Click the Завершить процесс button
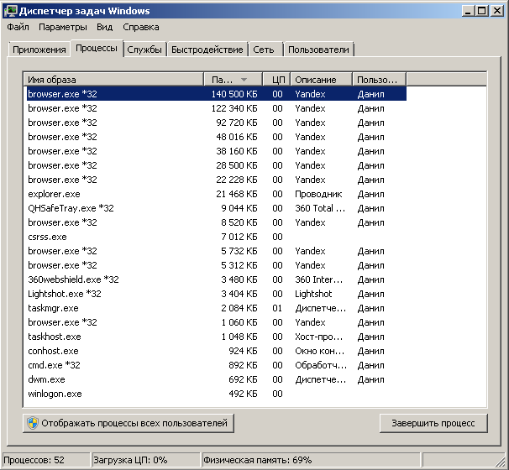The width and height of the screenshot is (509, 470). coord(433,423)
